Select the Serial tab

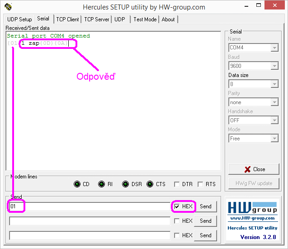43,19
